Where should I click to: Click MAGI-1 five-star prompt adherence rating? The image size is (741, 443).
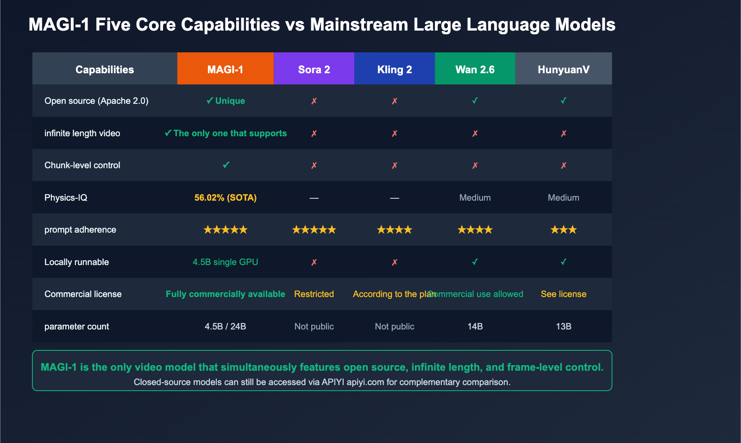[226, 230]
